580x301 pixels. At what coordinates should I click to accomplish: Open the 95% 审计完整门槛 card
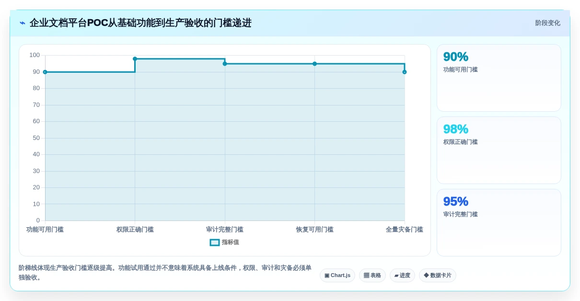point(499,223)
